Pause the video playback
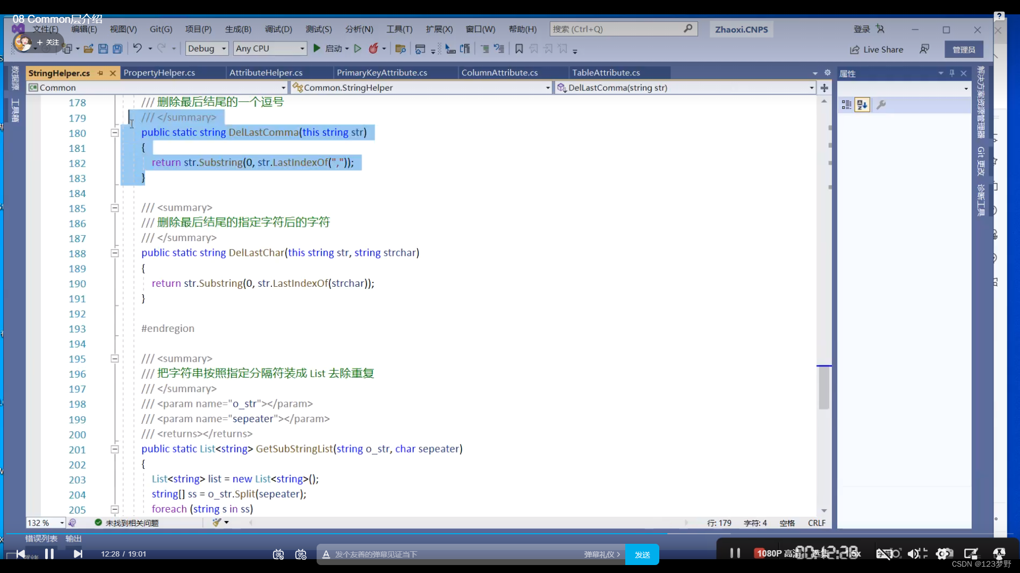This screenshot has height=573, width=1020. 49,554
